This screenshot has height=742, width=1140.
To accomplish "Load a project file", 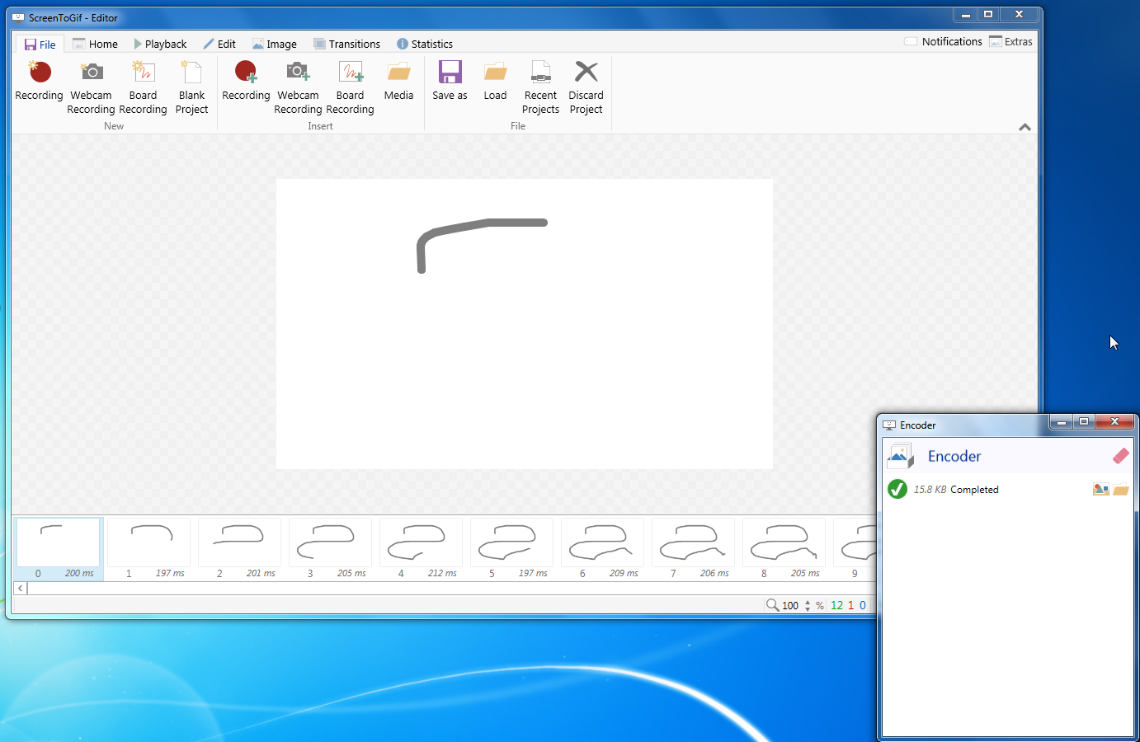I will (x=495, y=82).
